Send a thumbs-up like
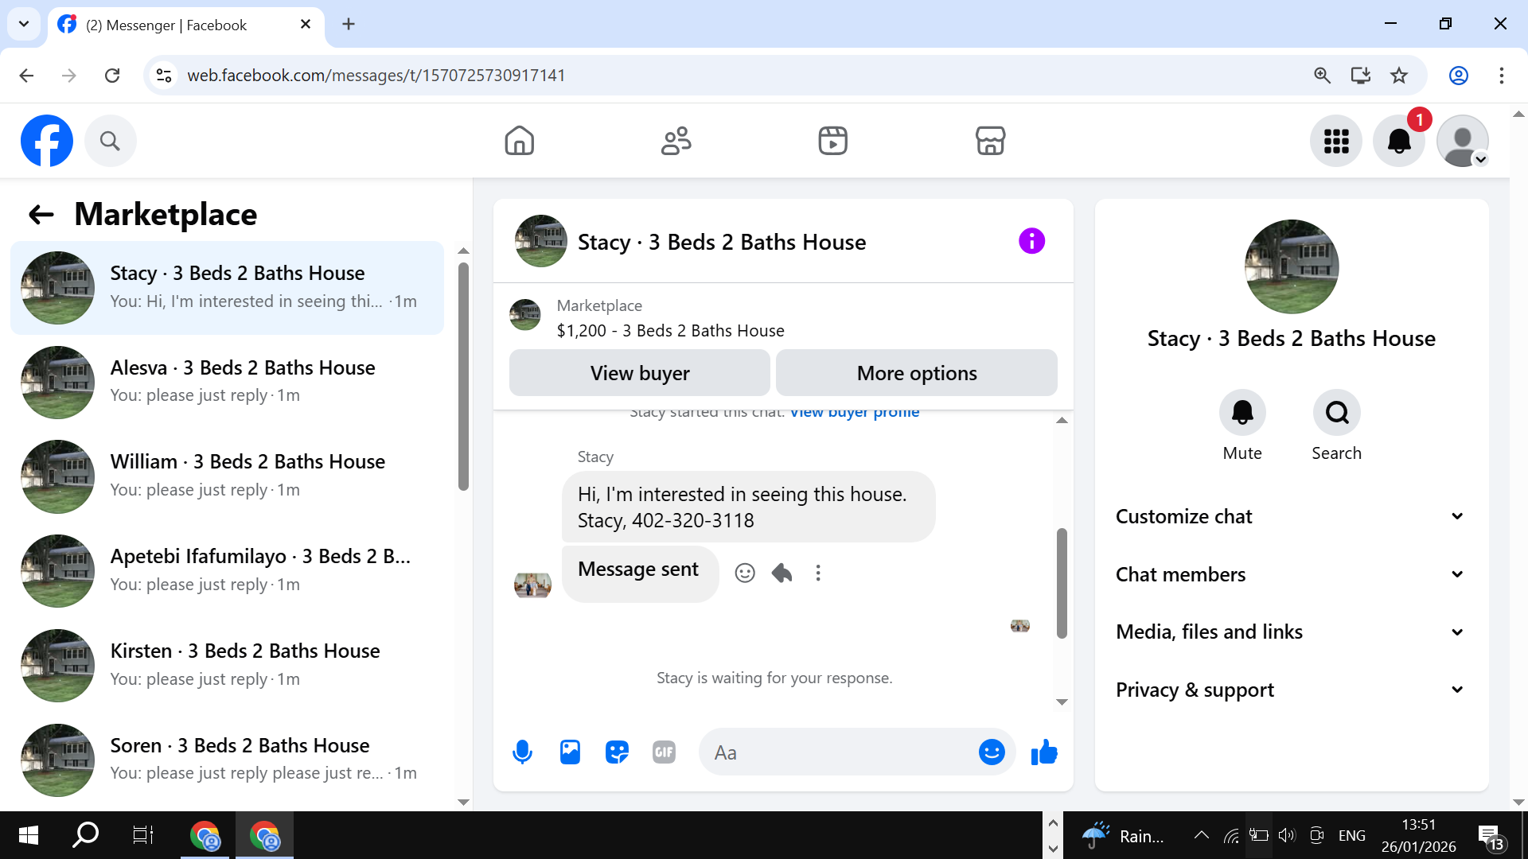Image resolution: width=1528 pixels, height=859 pixels. coord(1043,752)
